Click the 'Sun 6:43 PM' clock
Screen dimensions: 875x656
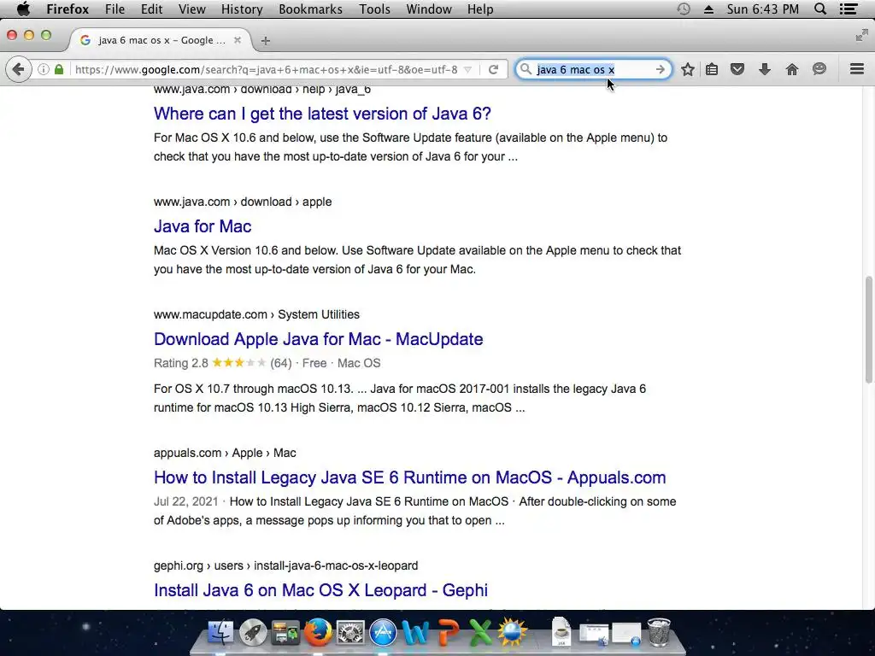762,9
